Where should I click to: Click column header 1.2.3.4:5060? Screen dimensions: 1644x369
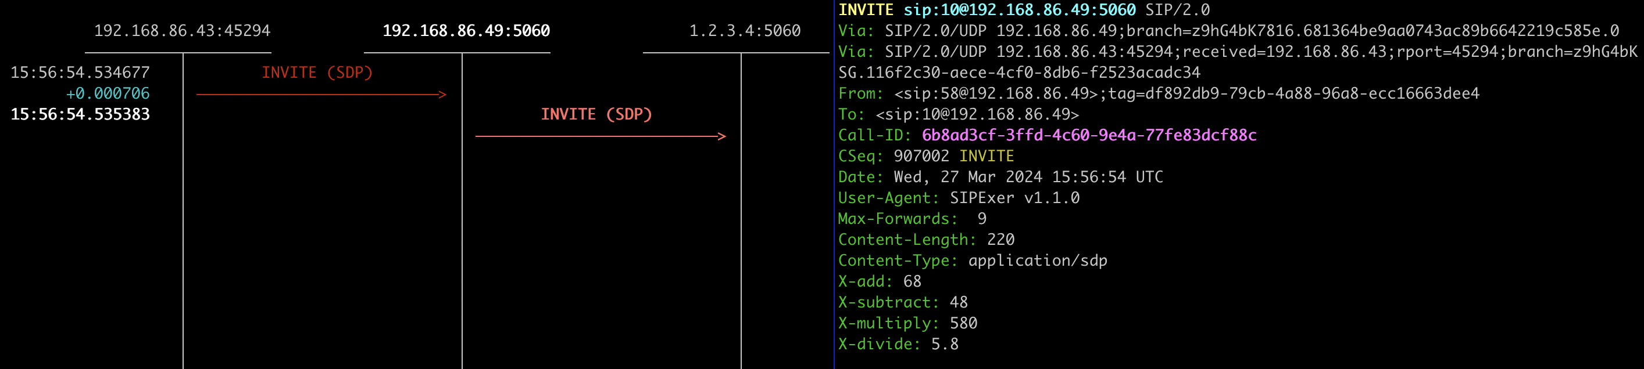click(x=745, y=31)
